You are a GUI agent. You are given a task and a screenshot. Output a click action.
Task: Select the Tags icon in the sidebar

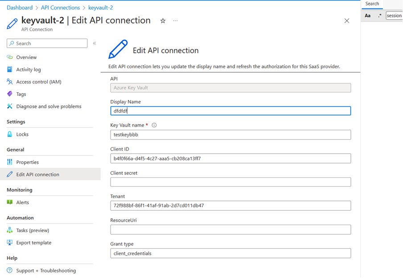(10, 94)
